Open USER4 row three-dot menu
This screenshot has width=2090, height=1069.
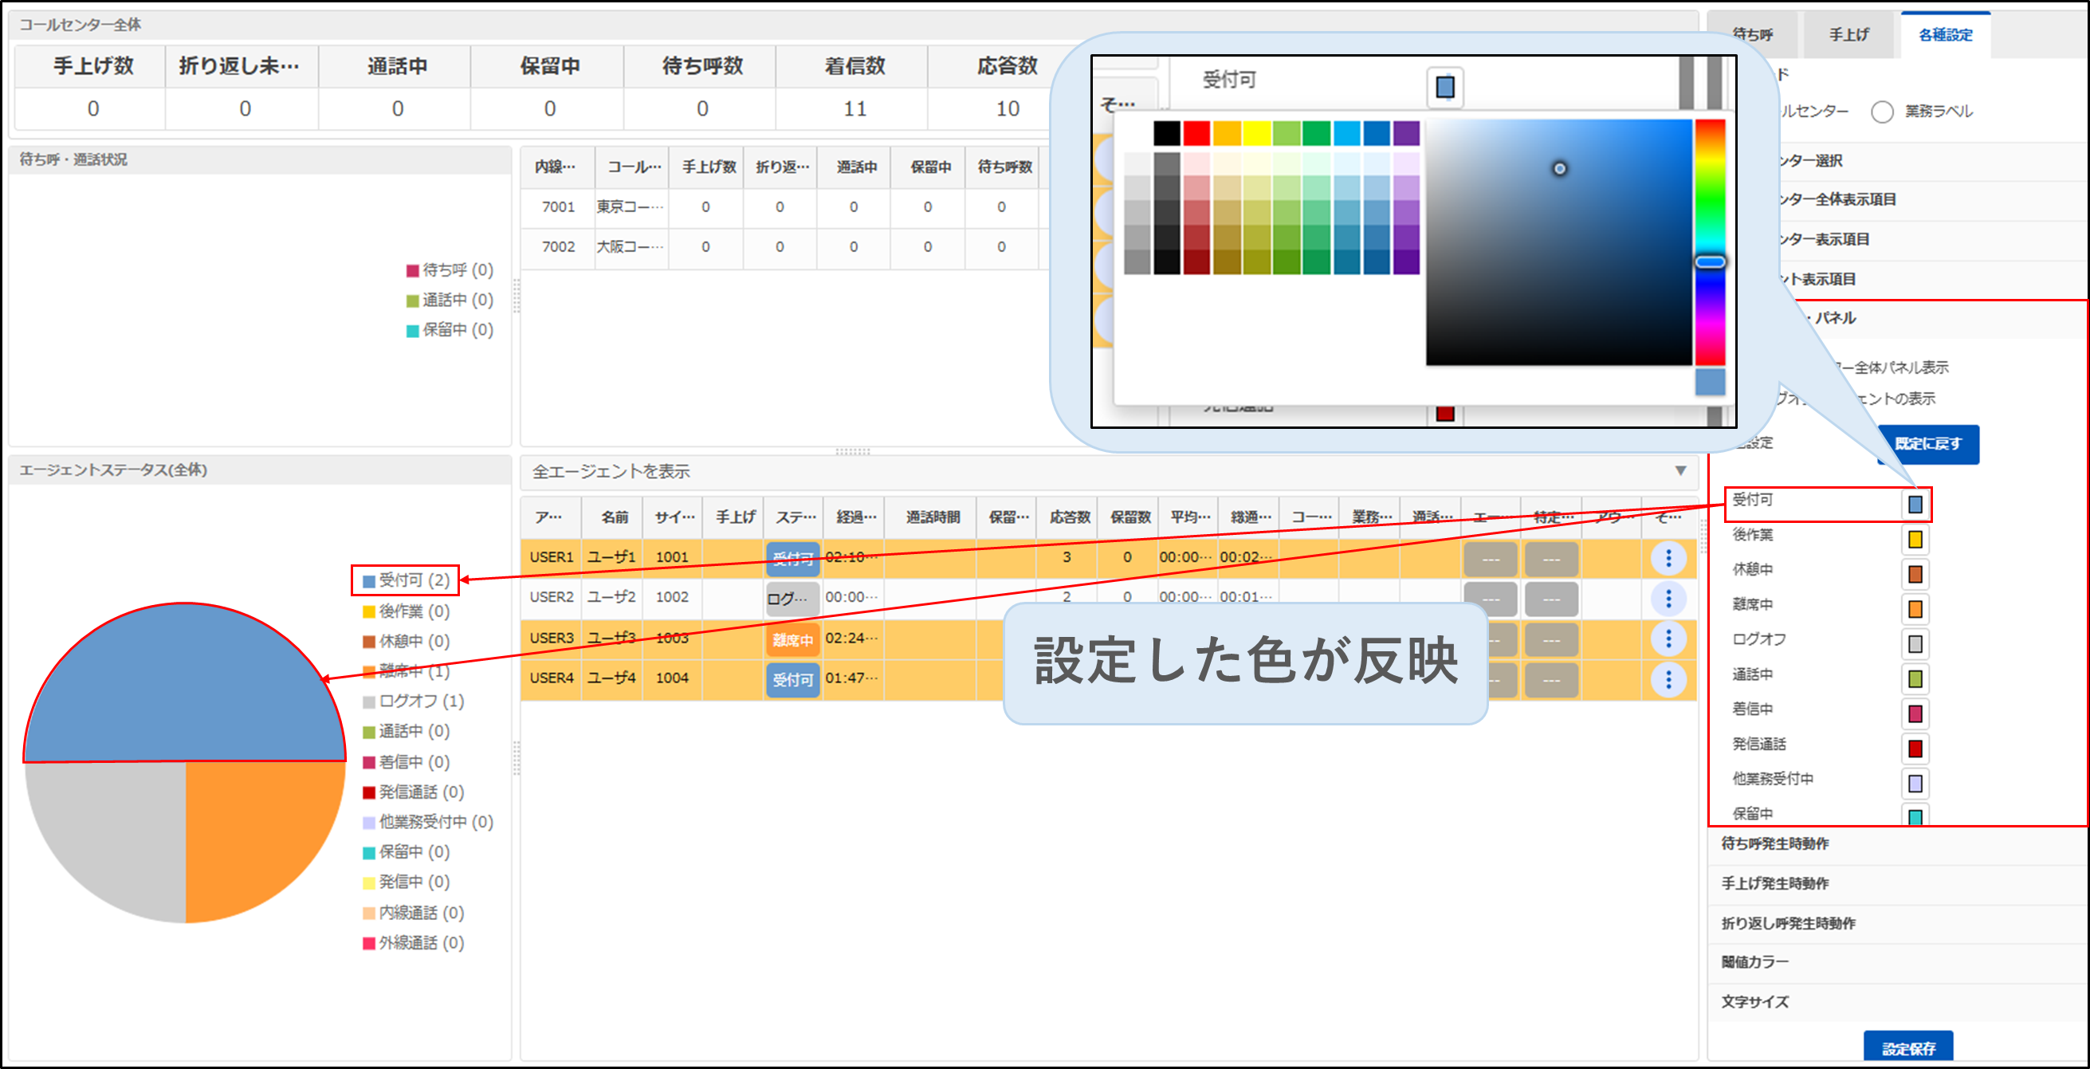[1668, 678]
